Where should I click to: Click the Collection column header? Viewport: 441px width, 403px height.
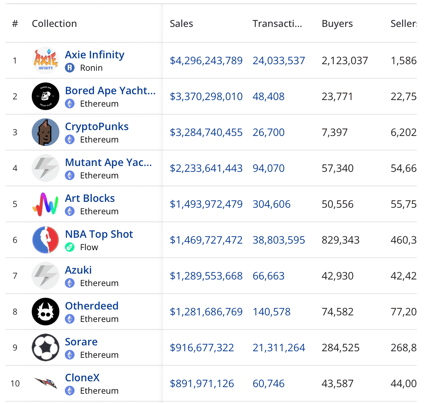[x=54, y=24]
